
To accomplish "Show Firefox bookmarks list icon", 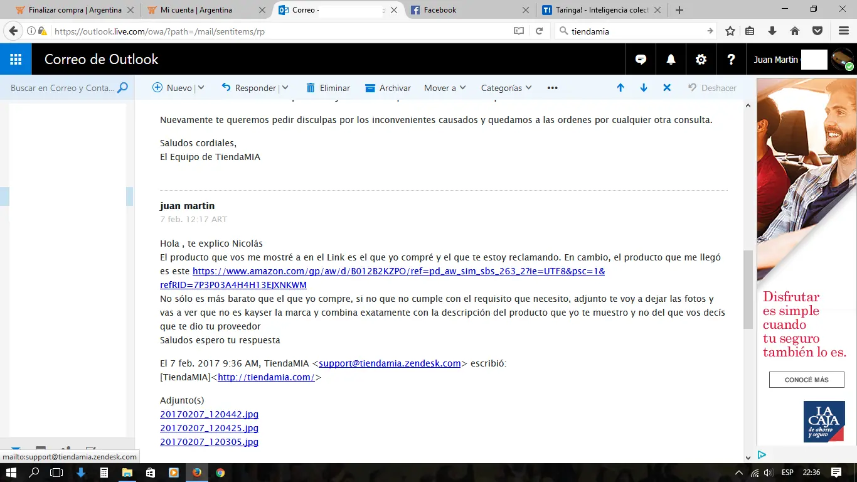I will coord(750,31).
